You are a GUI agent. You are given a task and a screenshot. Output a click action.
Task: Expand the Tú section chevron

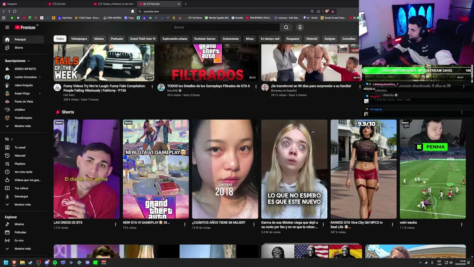(11, 139)
